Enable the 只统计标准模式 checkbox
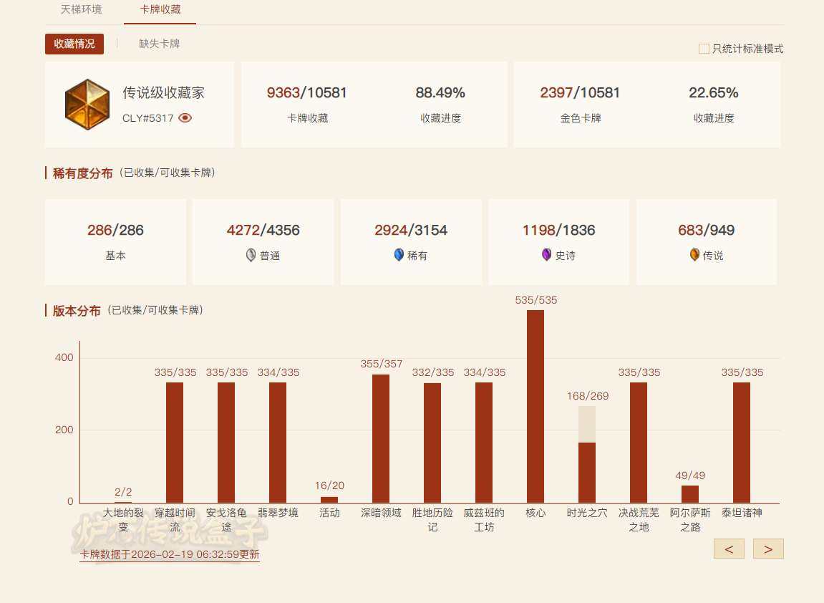Image resolution: width=824 pixels, height=603 pixels. tap(704, 49)
